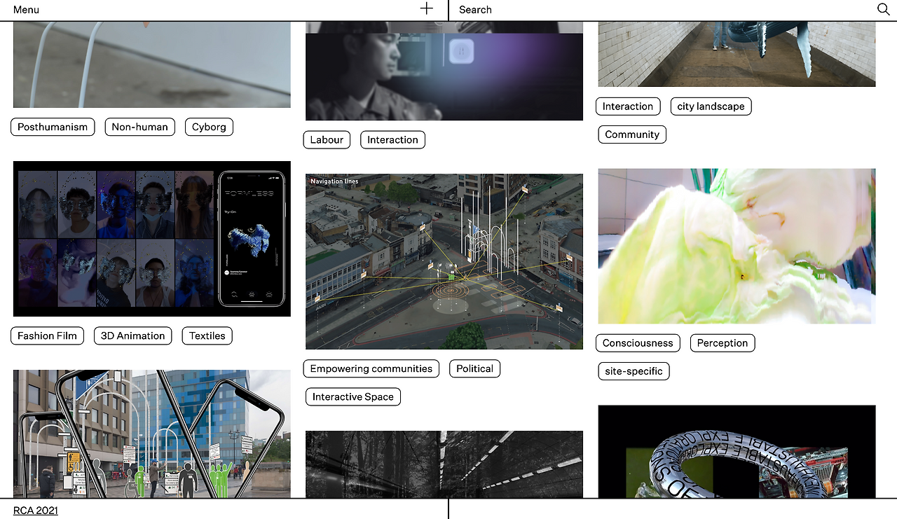Image resolution: width=897 pixels, height=519 pixels.
Task: Choose the Cyborg tag
Action: (x=209, y=127)
